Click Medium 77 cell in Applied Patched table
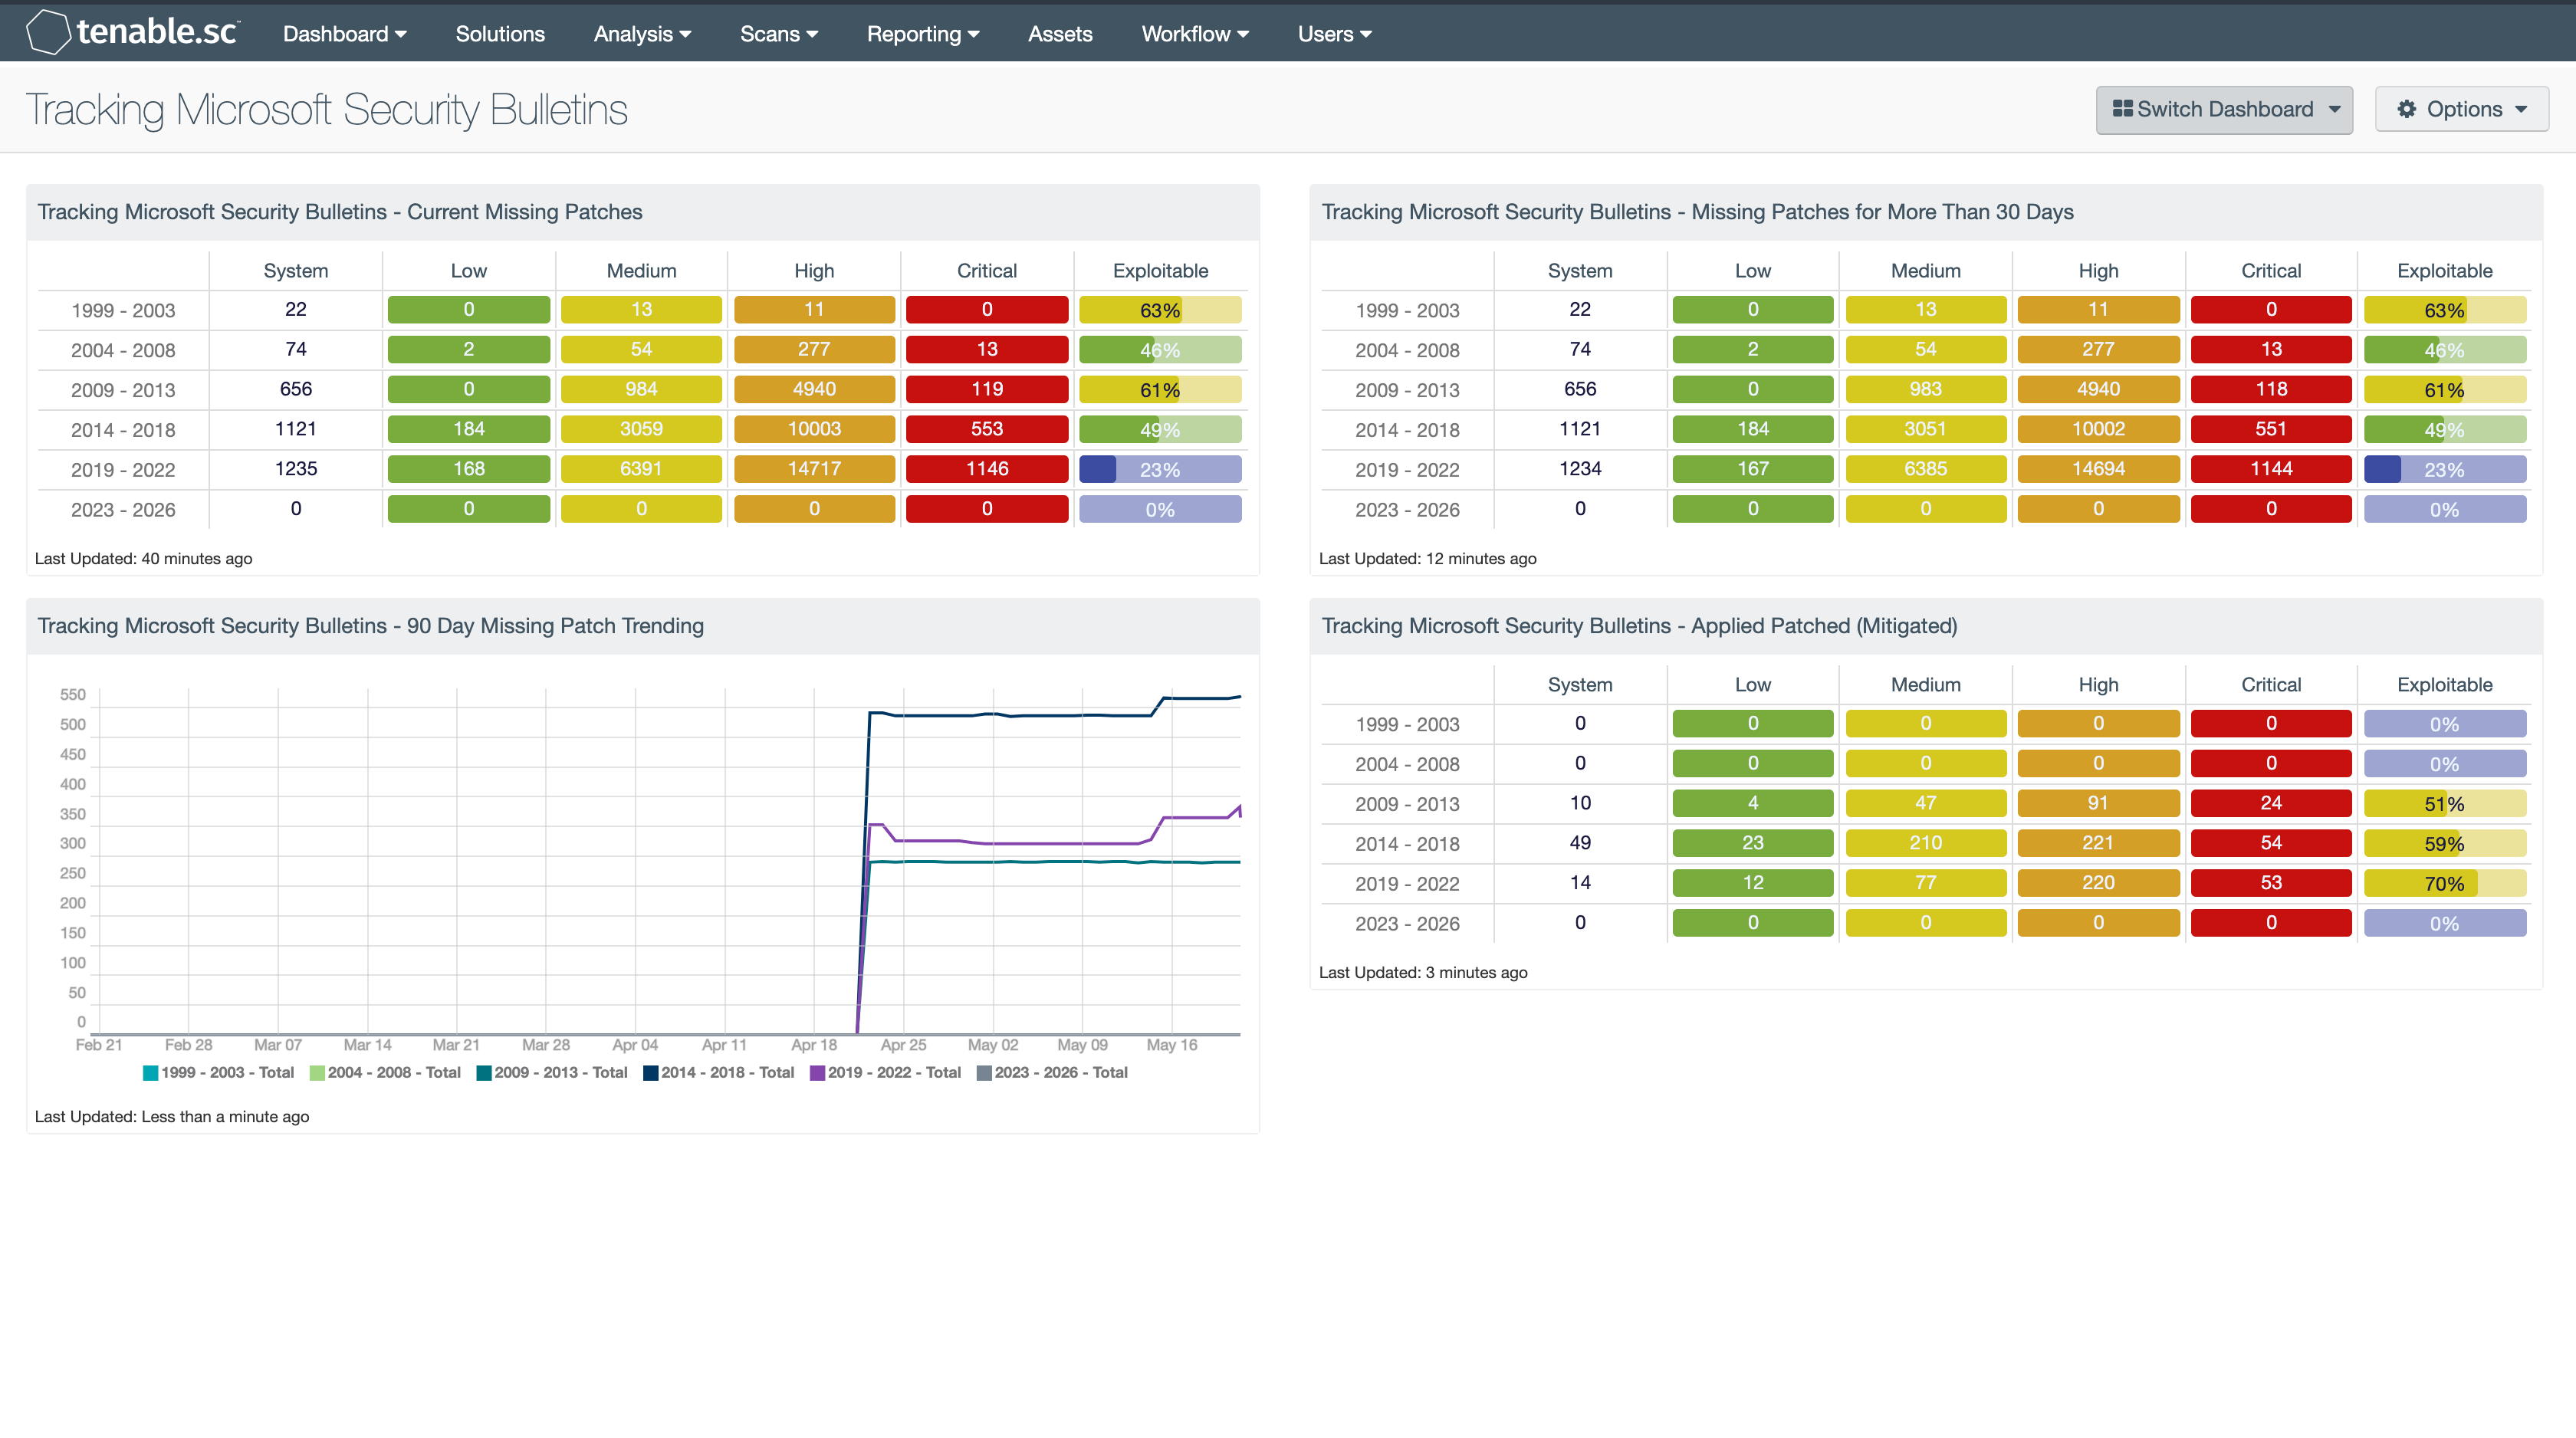This screenshot has height=1438, width=2576. tap(1925, 883)
